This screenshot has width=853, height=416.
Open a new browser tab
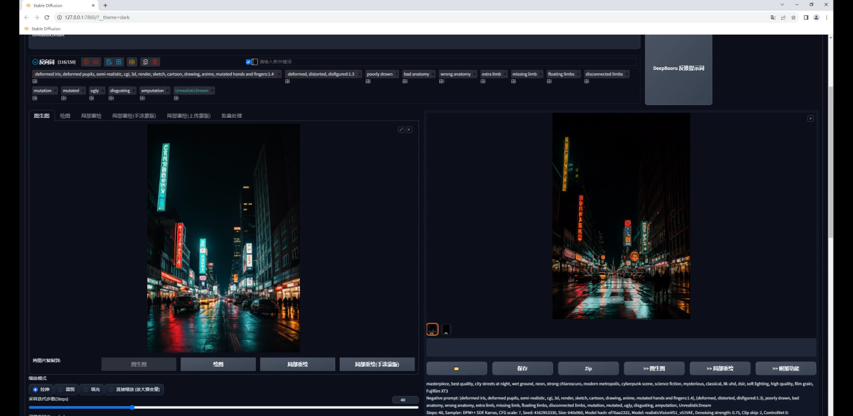coord(105,5)
